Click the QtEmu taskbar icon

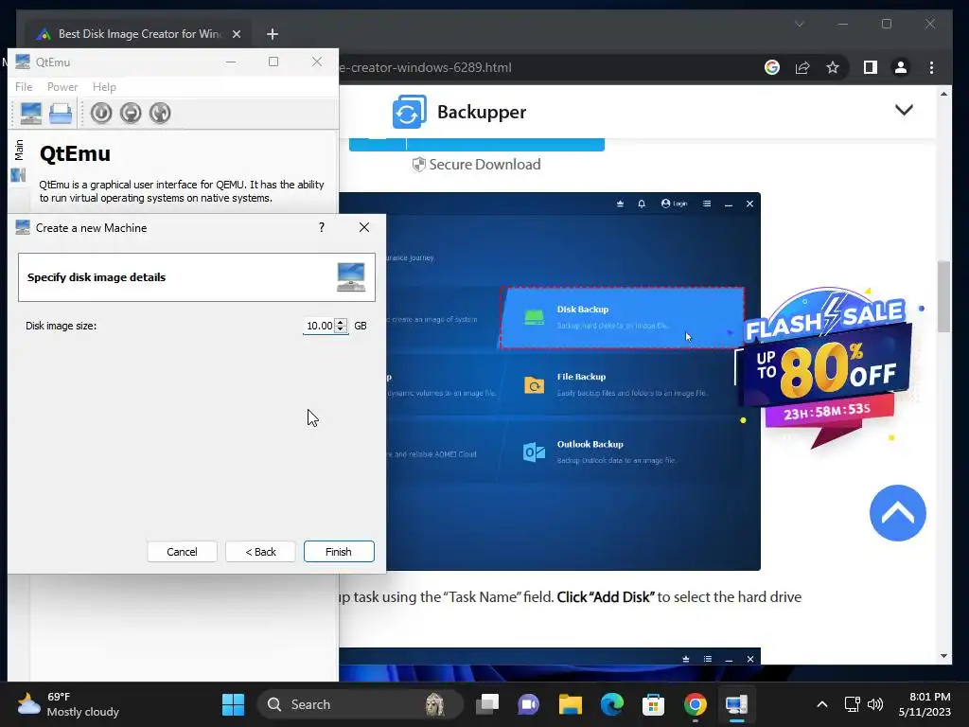coord(736,704)
